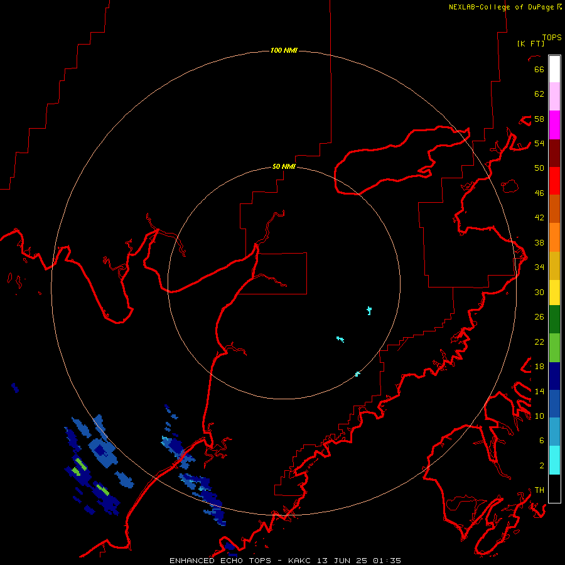Click the cyan echo on the 50 NMI ring
The width and height of the screenshot is (565, 565).
click(357, 374)
